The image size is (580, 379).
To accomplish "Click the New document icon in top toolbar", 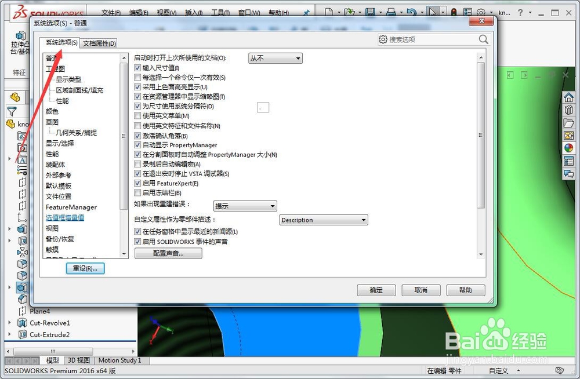I will tap(329, 12).
